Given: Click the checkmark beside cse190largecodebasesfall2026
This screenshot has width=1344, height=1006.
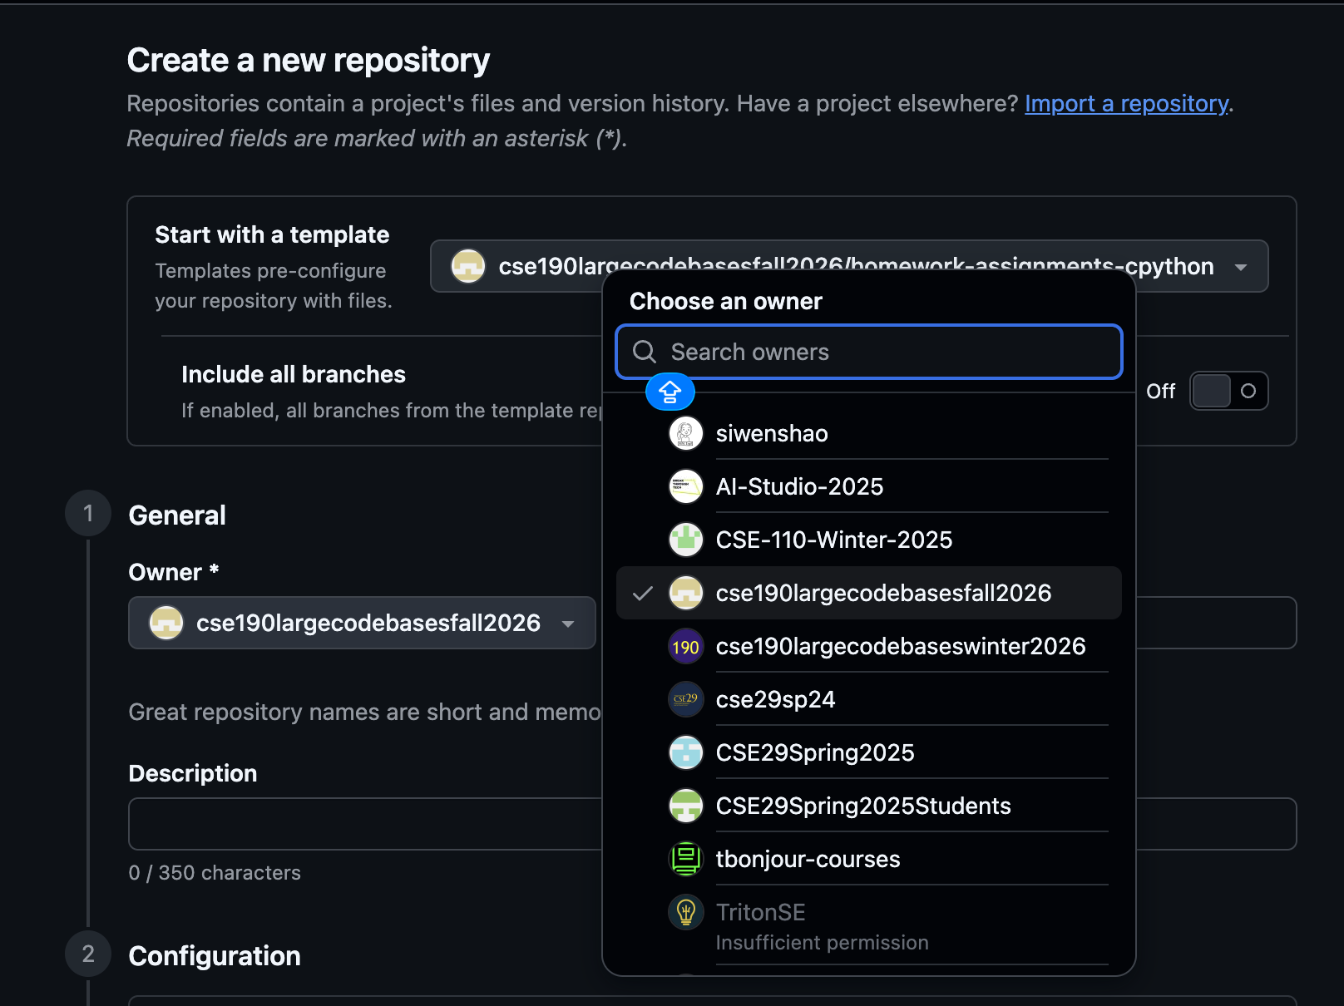Looking at the screenshot, I should click(x=642, y=594).
